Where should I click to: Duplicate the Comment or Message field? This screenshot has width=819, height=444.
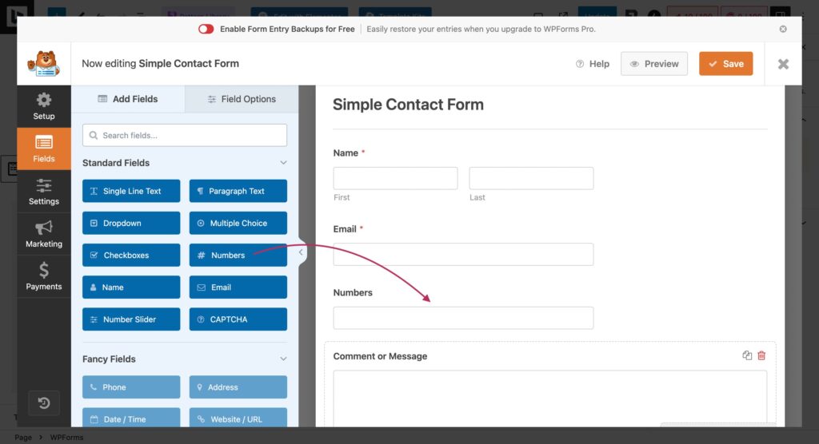point(747,355)
